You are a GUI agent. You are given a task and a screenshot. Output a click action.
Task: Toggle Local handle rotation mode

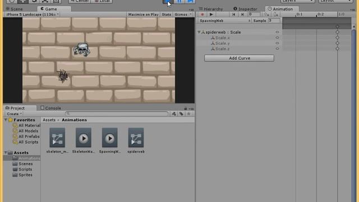point(102,1)
